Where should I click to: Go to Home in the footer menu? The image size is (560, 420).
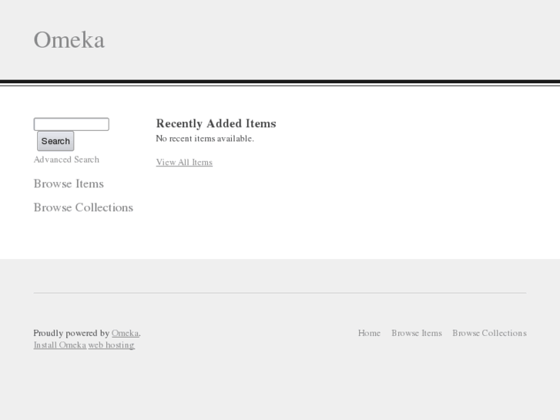(x=369, y=333)
